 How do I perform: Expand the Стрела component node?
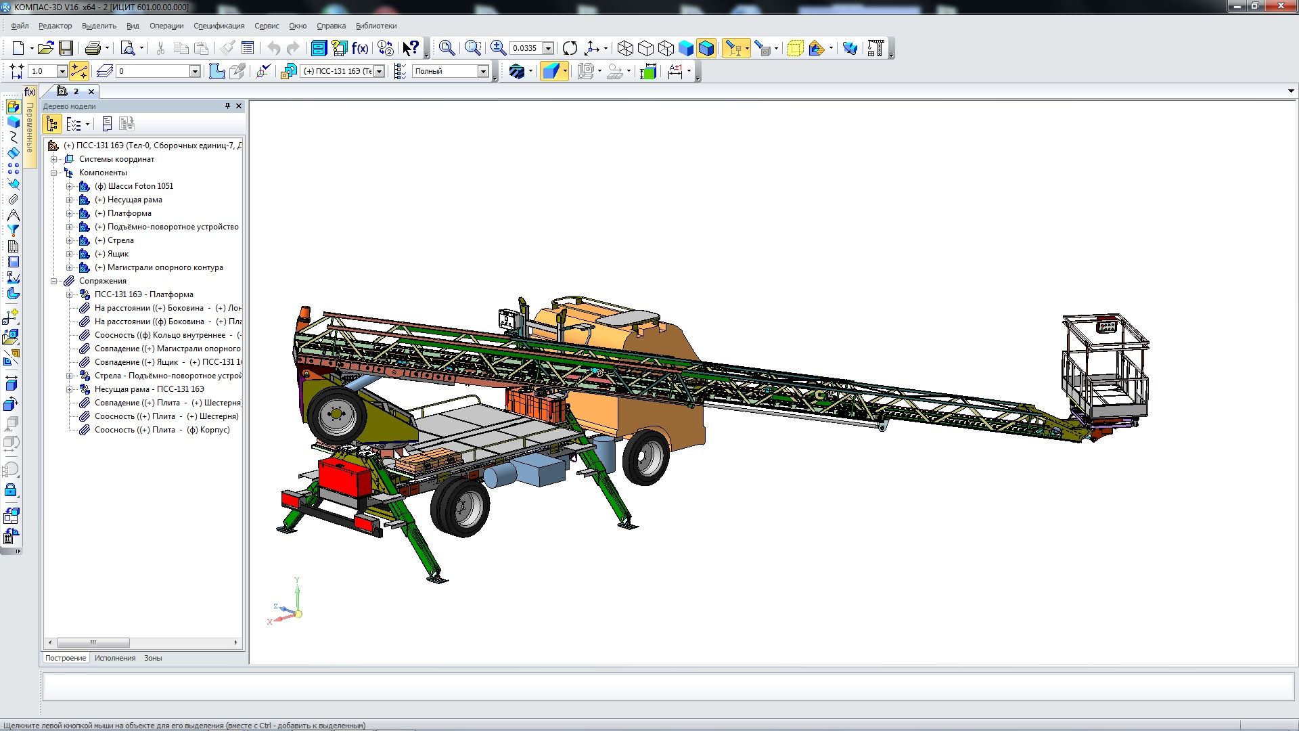(69, 240)
